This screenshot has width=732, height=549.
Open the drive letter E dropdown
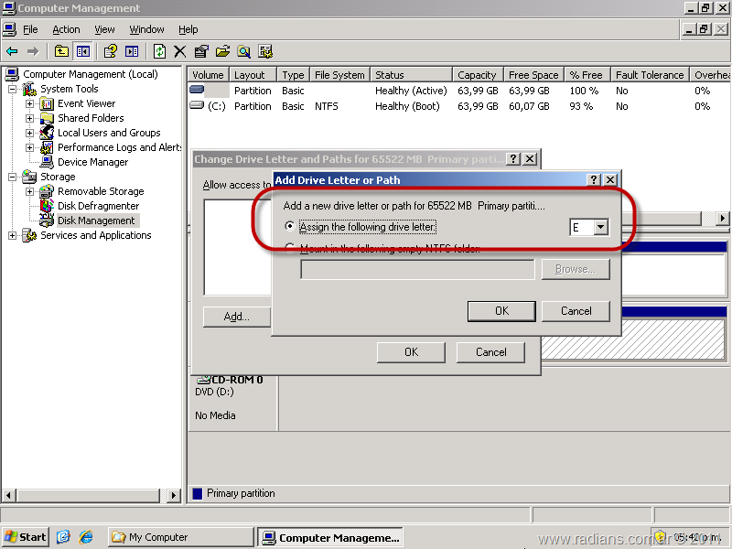600,227
